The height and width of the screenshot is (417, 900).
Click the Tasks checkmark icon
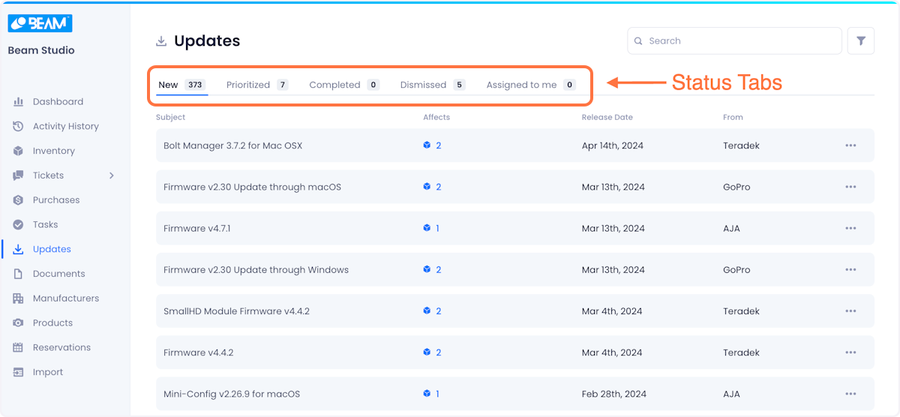[18, 225]
